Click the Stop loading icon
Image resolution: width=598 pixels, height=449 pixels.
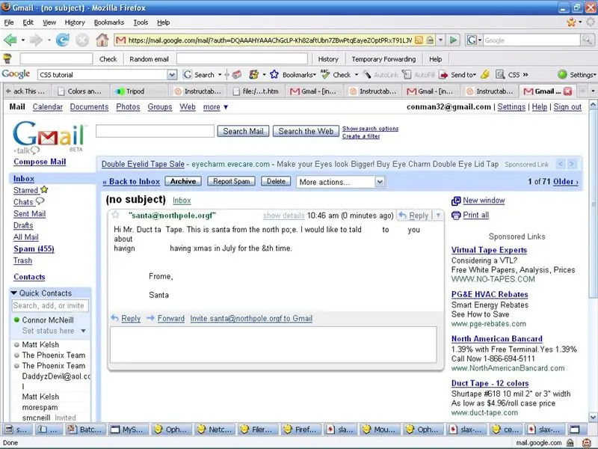click(82, 40)
